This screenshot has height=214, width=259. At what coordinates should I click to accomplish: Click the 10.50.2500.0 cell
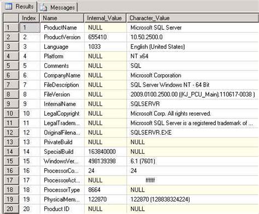(193, 37)
